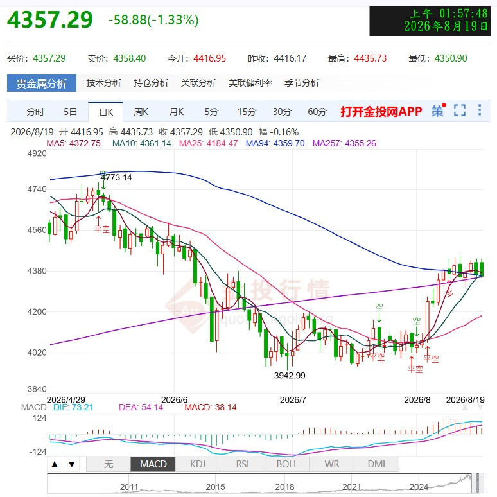Image resolution: width=497 pixels, height=497 pixels.
Task: Click the up triangle indicator switch button
Action: point(55,464)
